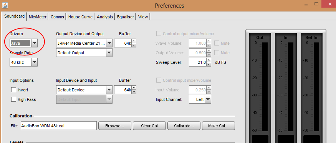Click the Browse... calibration button
Image resolution: width=336 pixels, height=143 pixels.
point(115,126)
